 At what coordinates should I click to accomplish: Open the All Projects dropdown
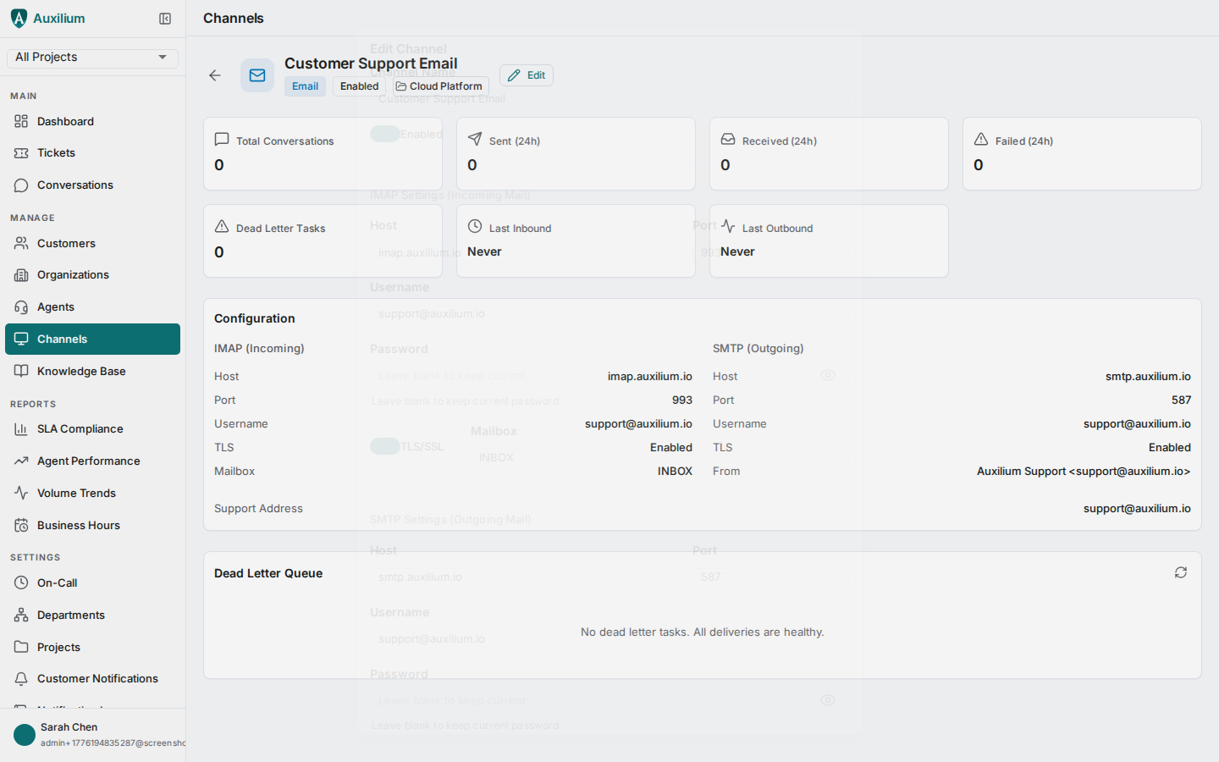tap(91, 58)
